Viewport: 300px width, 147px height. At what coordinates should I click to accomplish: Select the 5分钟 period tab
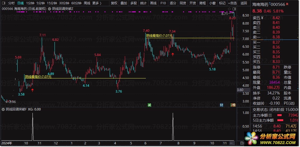pos(40,3)
